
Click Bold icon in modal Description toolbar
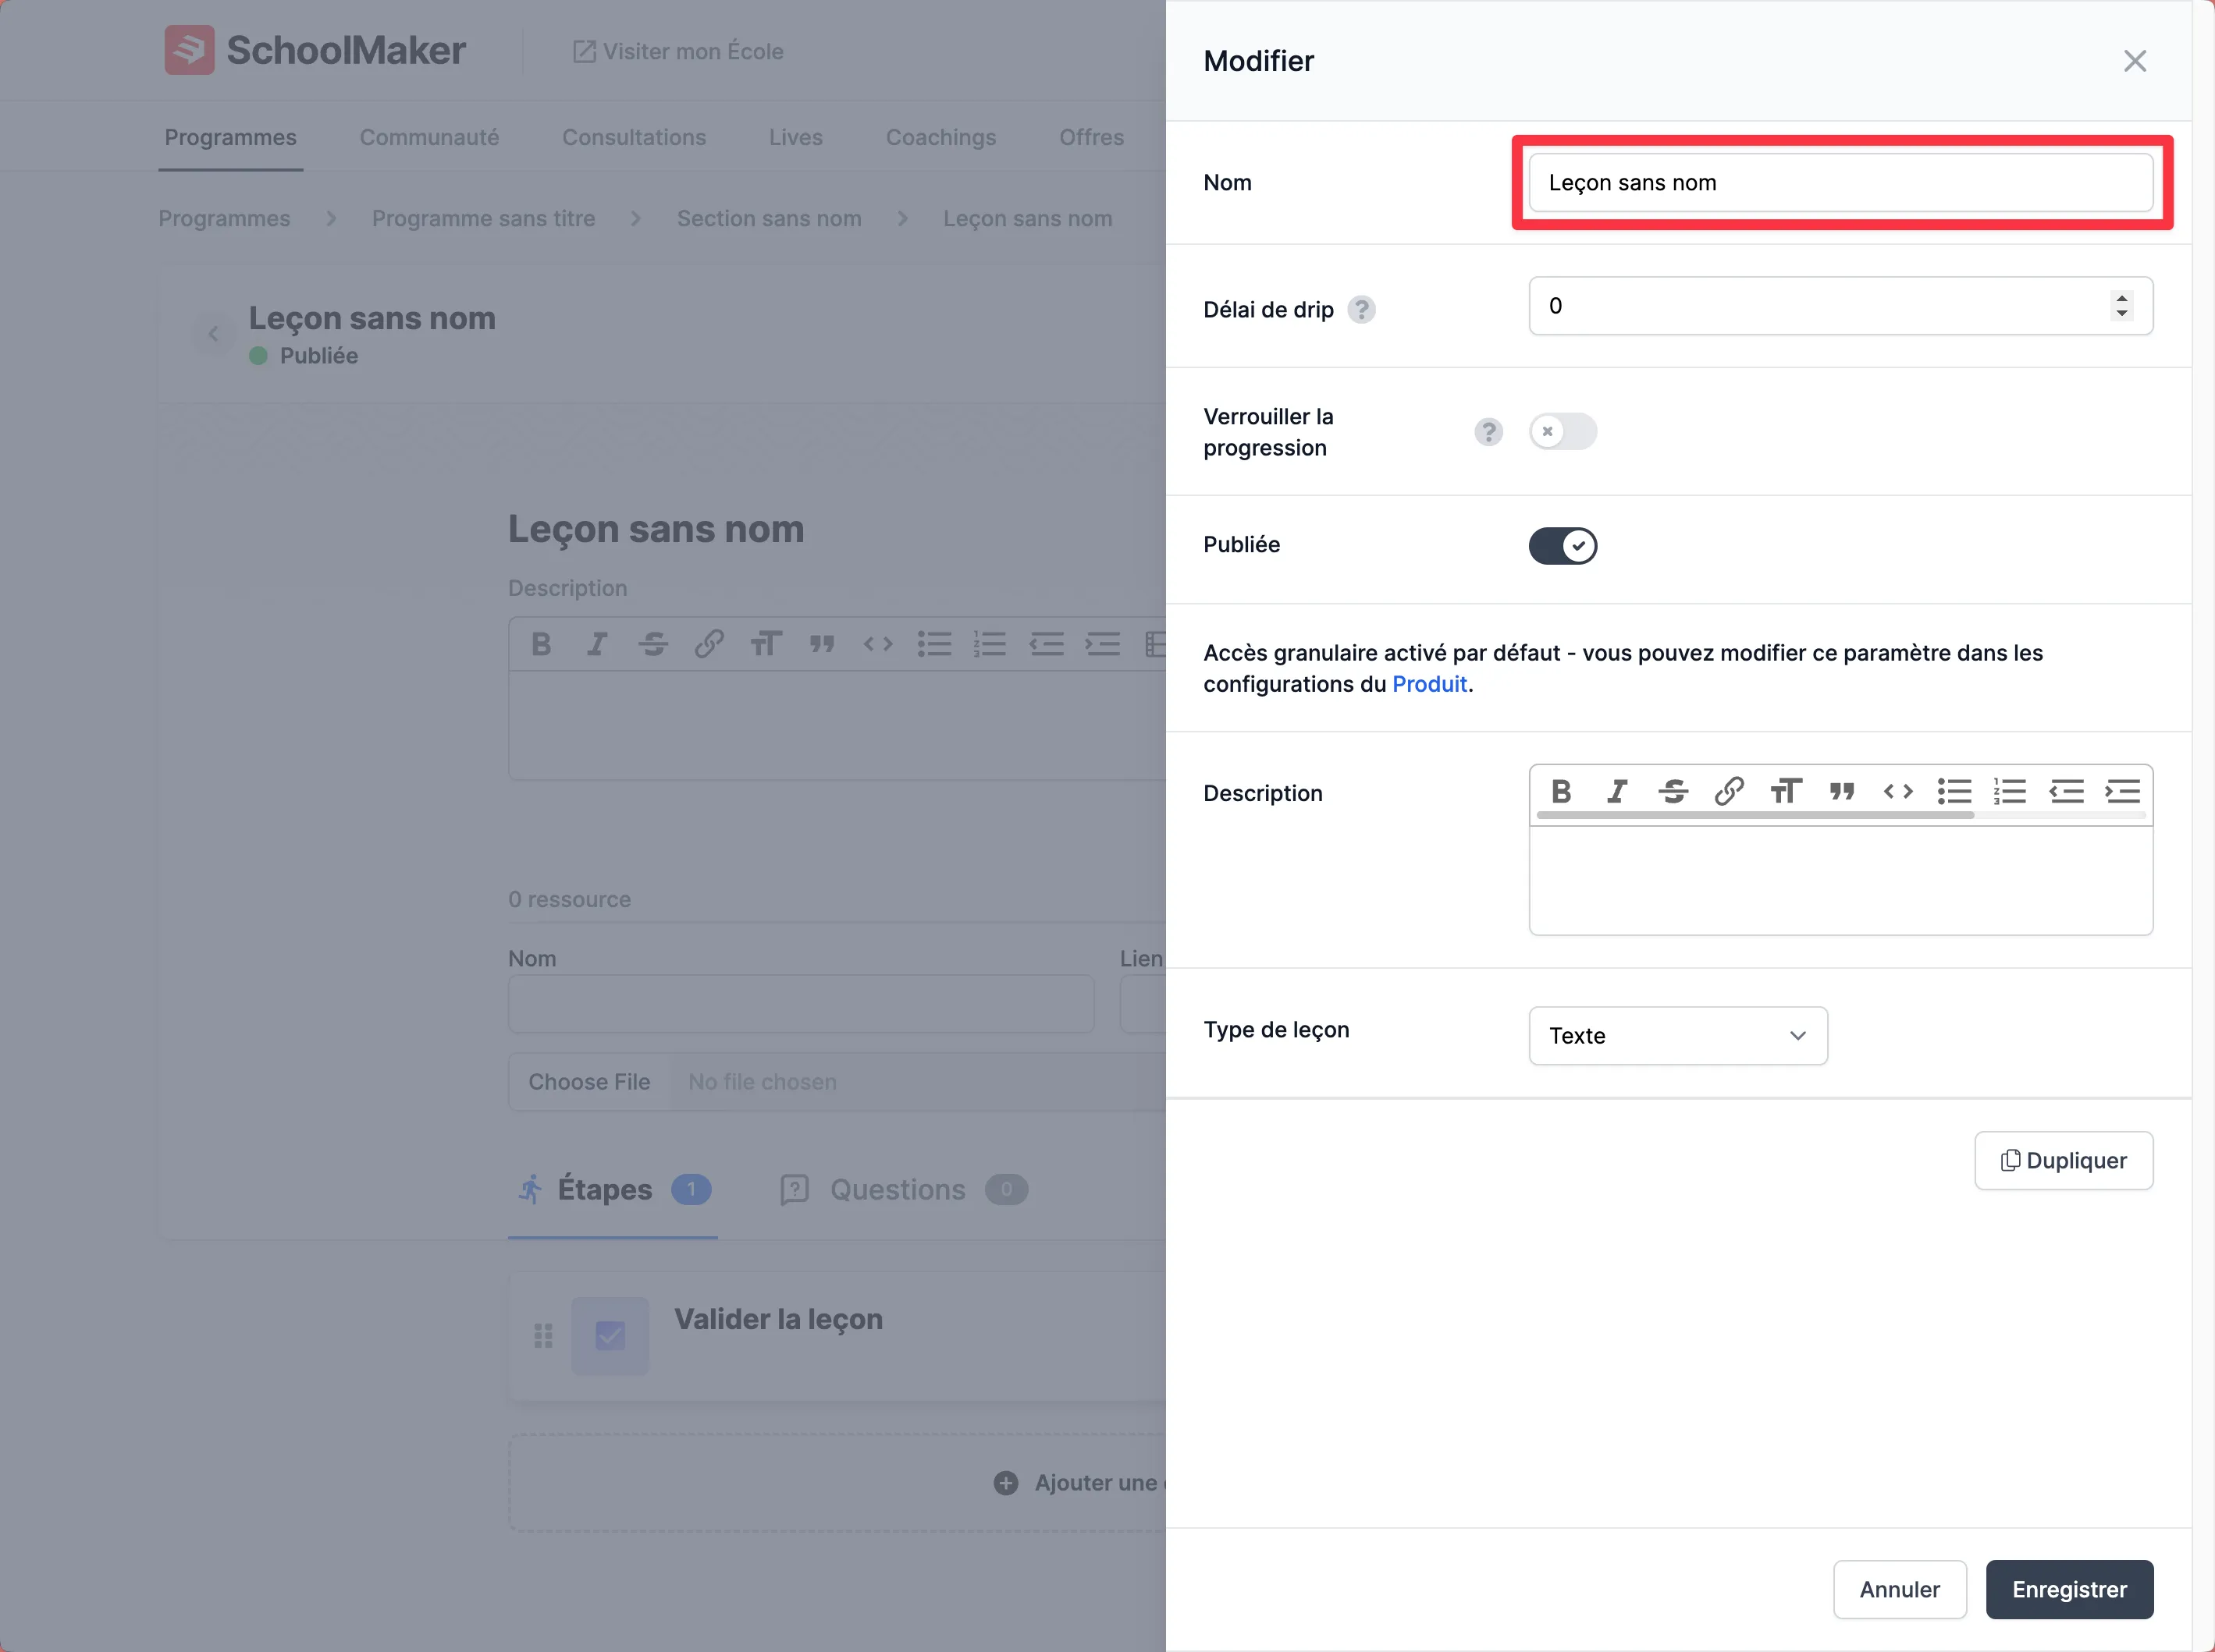click(1561, 792)
